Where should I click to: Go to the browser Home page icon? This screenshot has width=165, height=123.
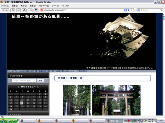tap(24, 10)
